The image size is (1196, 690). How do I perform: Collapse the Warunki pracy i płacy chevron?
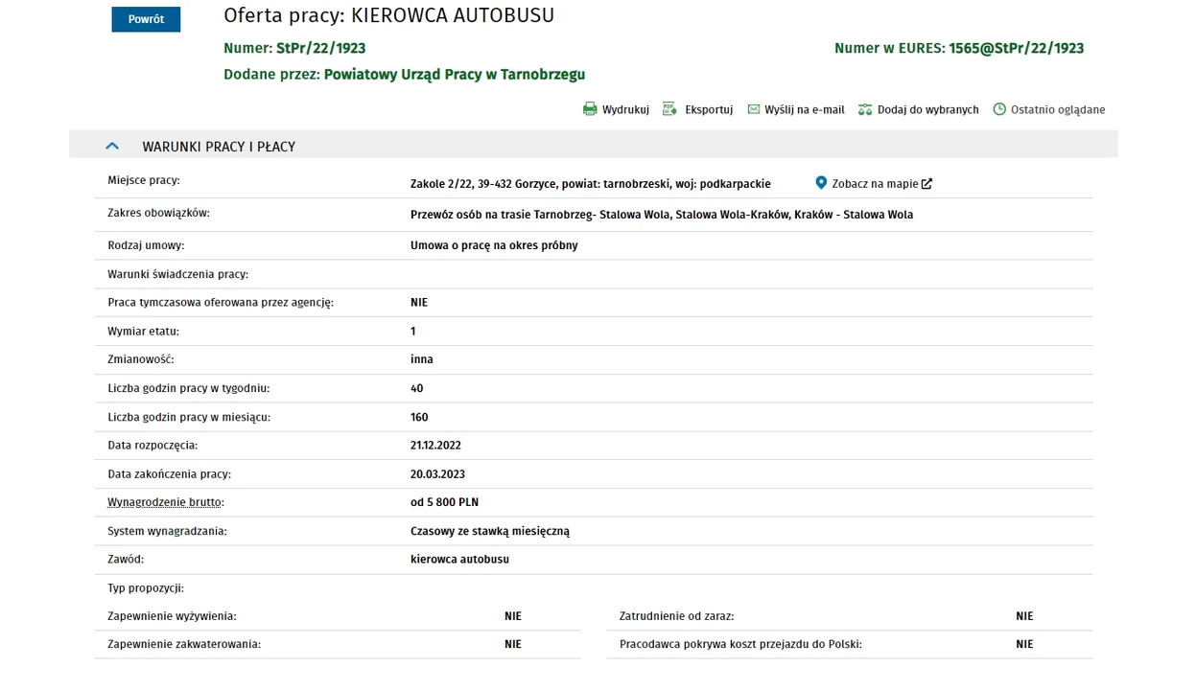pos(112,147)
